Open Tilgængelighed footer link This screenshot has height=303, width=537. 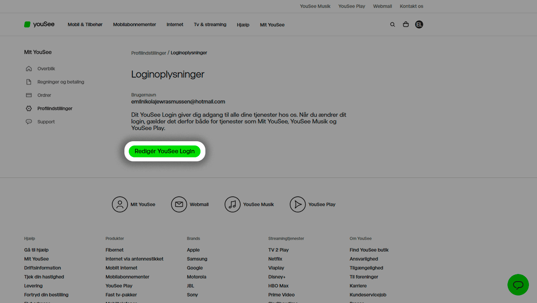click(367, 268)
